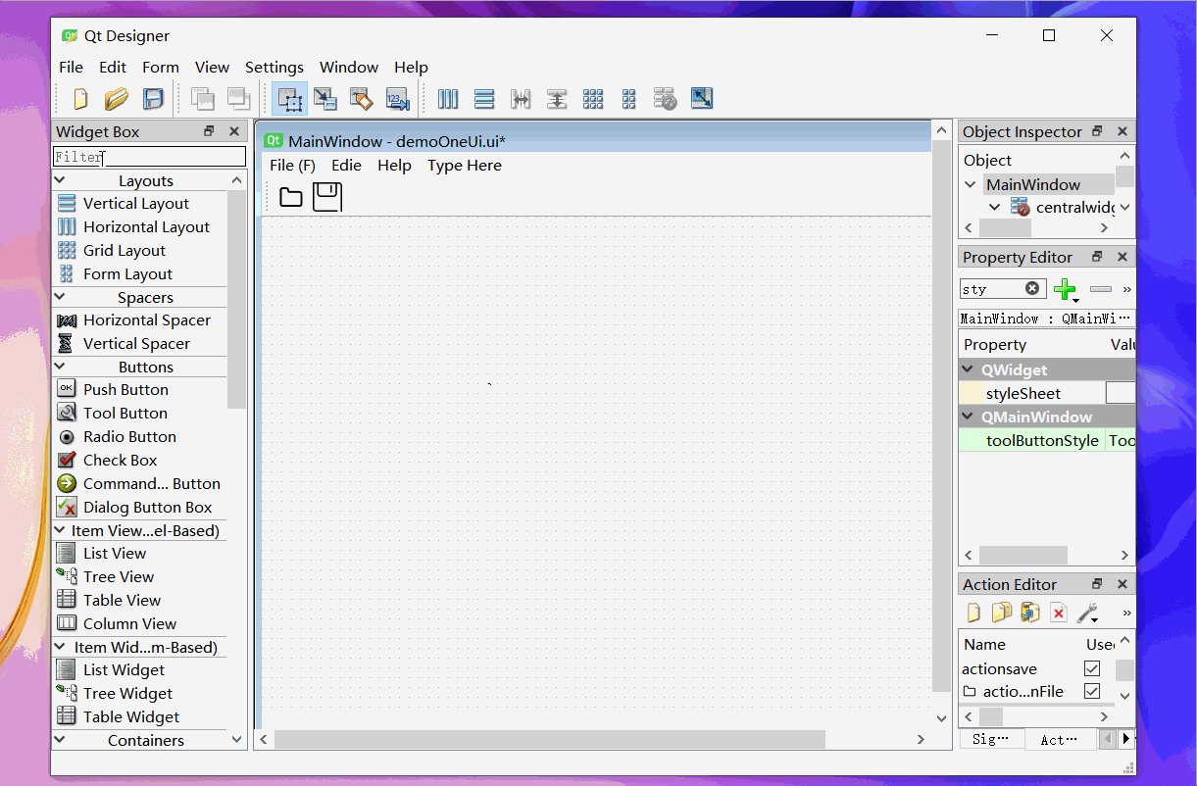
Task: Save the form with the floppy icon
Action: pos(153,98)
